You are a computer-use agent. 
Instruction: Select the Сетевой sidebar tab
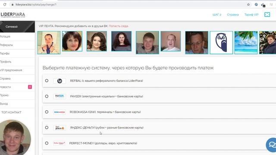pyautogui.click(x=17, y=27)
